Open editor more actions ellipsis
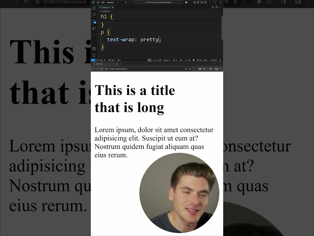This screenshot has height=236, width=314. point(220,7)
